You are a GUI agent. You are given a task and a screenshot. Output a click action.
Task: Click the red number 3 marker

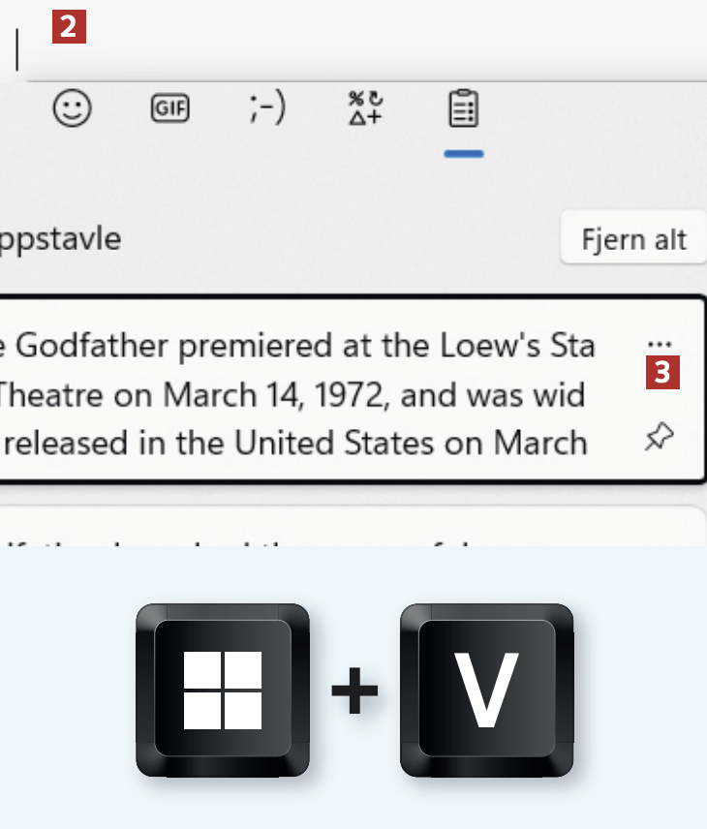662,373
